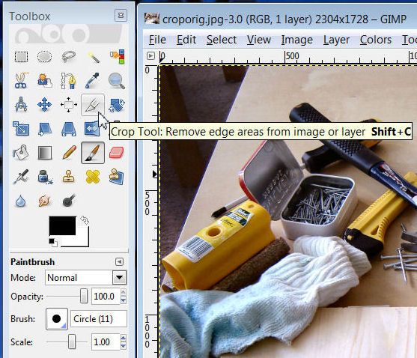Select the Eraser tool

point(117,152)
